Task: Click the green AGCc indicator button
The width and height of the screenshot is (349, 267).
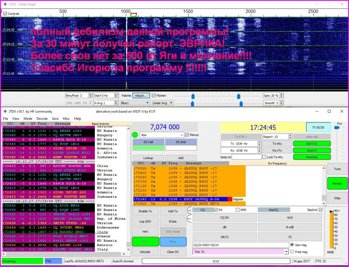Action: (x=145, y=242)
